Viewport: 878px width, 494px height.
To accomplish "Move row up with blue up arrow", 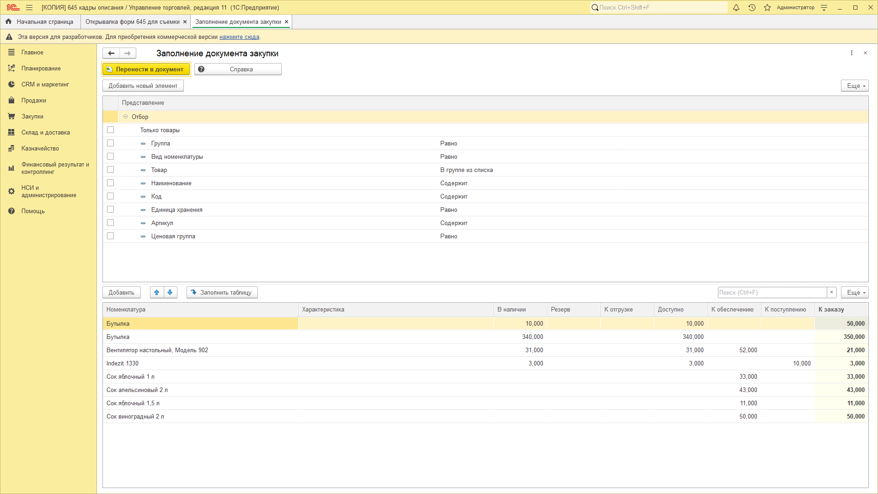I will point(157,292).
